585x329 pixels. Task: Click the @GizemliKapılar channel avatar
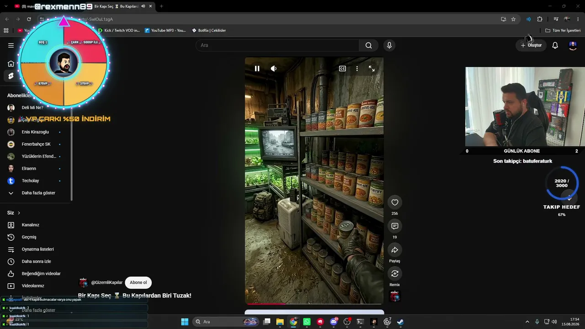pyautogui.click(x=83, y=282)
